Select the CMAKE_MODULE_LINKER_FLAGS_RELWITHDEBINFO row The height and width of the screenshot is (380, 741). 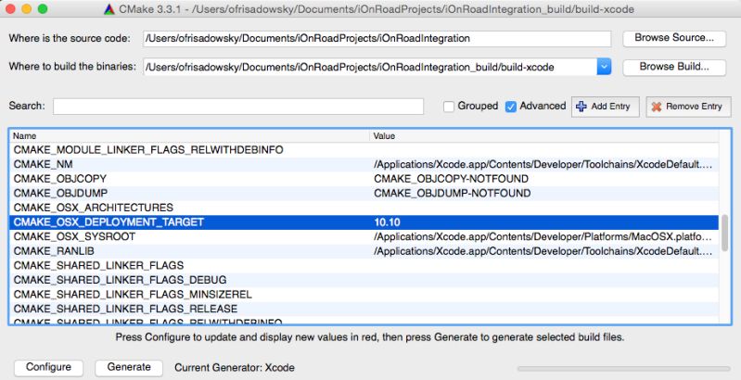364,150
